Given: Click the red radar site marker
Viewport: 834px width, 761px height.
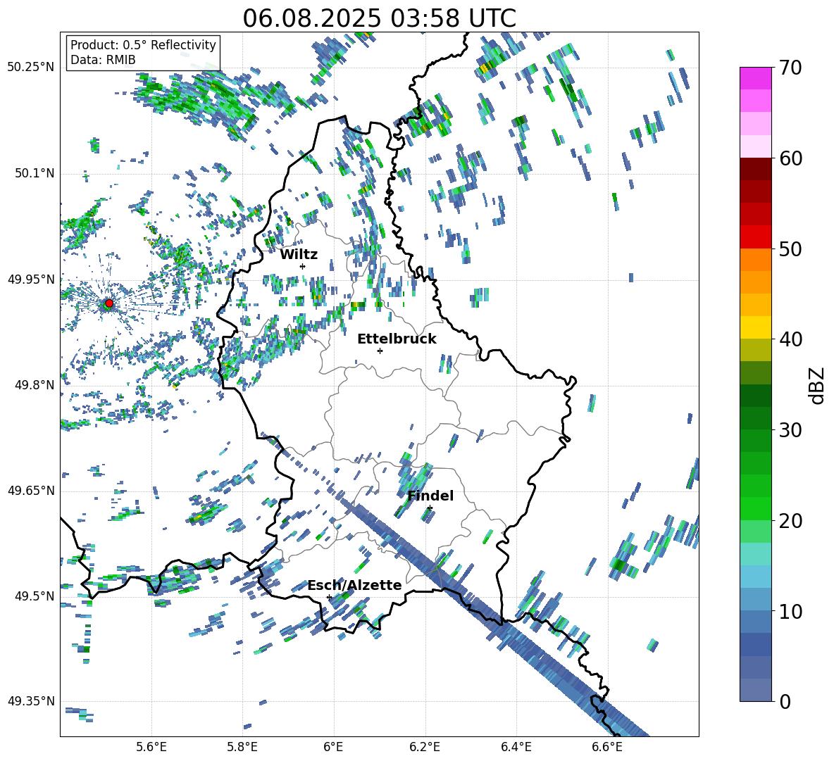Looking at the screenshot, I should [109, 303].
